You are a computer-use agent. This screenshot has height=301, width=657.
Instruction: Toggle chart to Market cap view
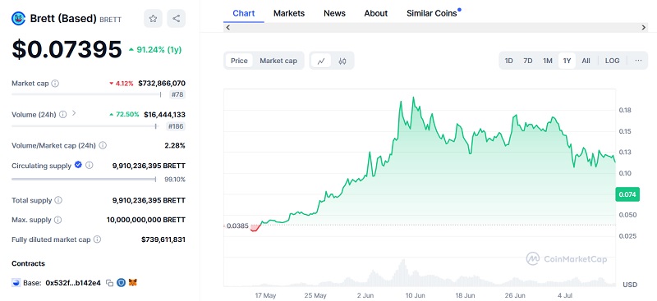tap(278, 61)
